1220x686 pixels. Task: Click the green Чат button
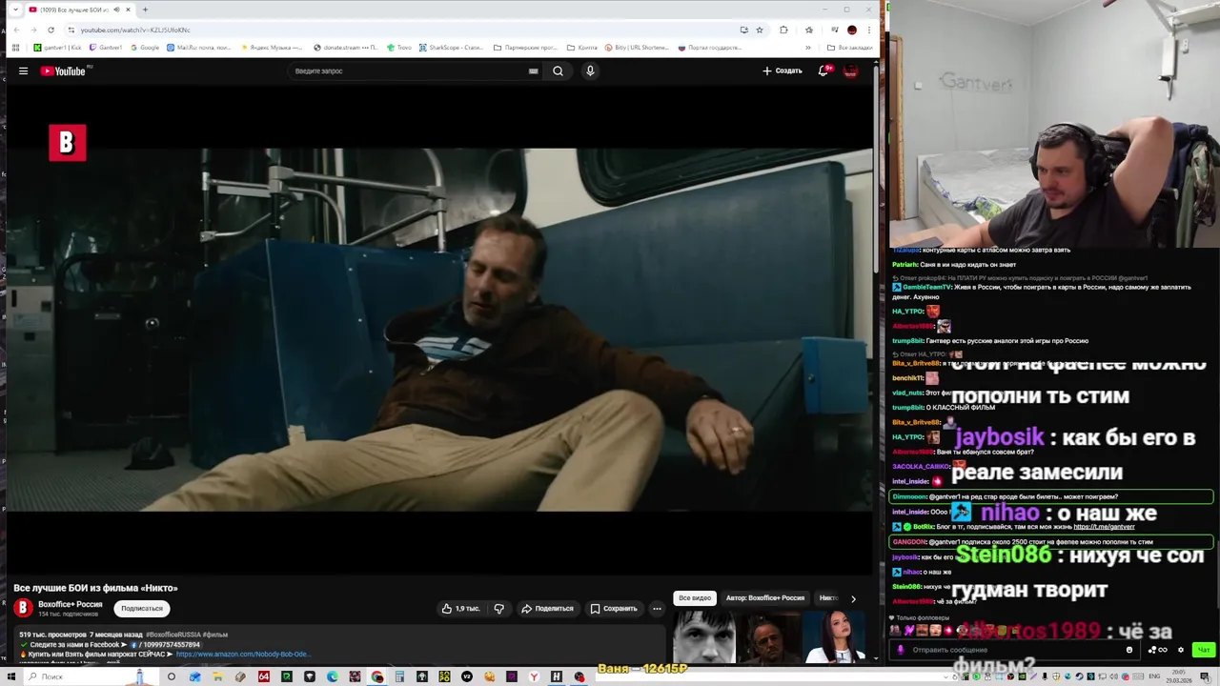click(x=1204, y=650)
